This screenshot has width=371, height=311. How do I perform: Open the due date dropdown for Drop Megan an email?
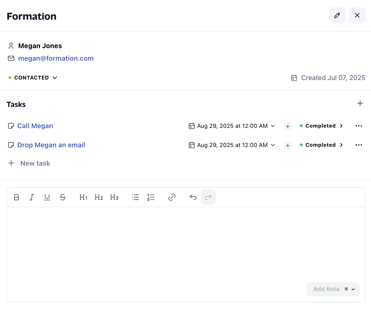point(232,145)
